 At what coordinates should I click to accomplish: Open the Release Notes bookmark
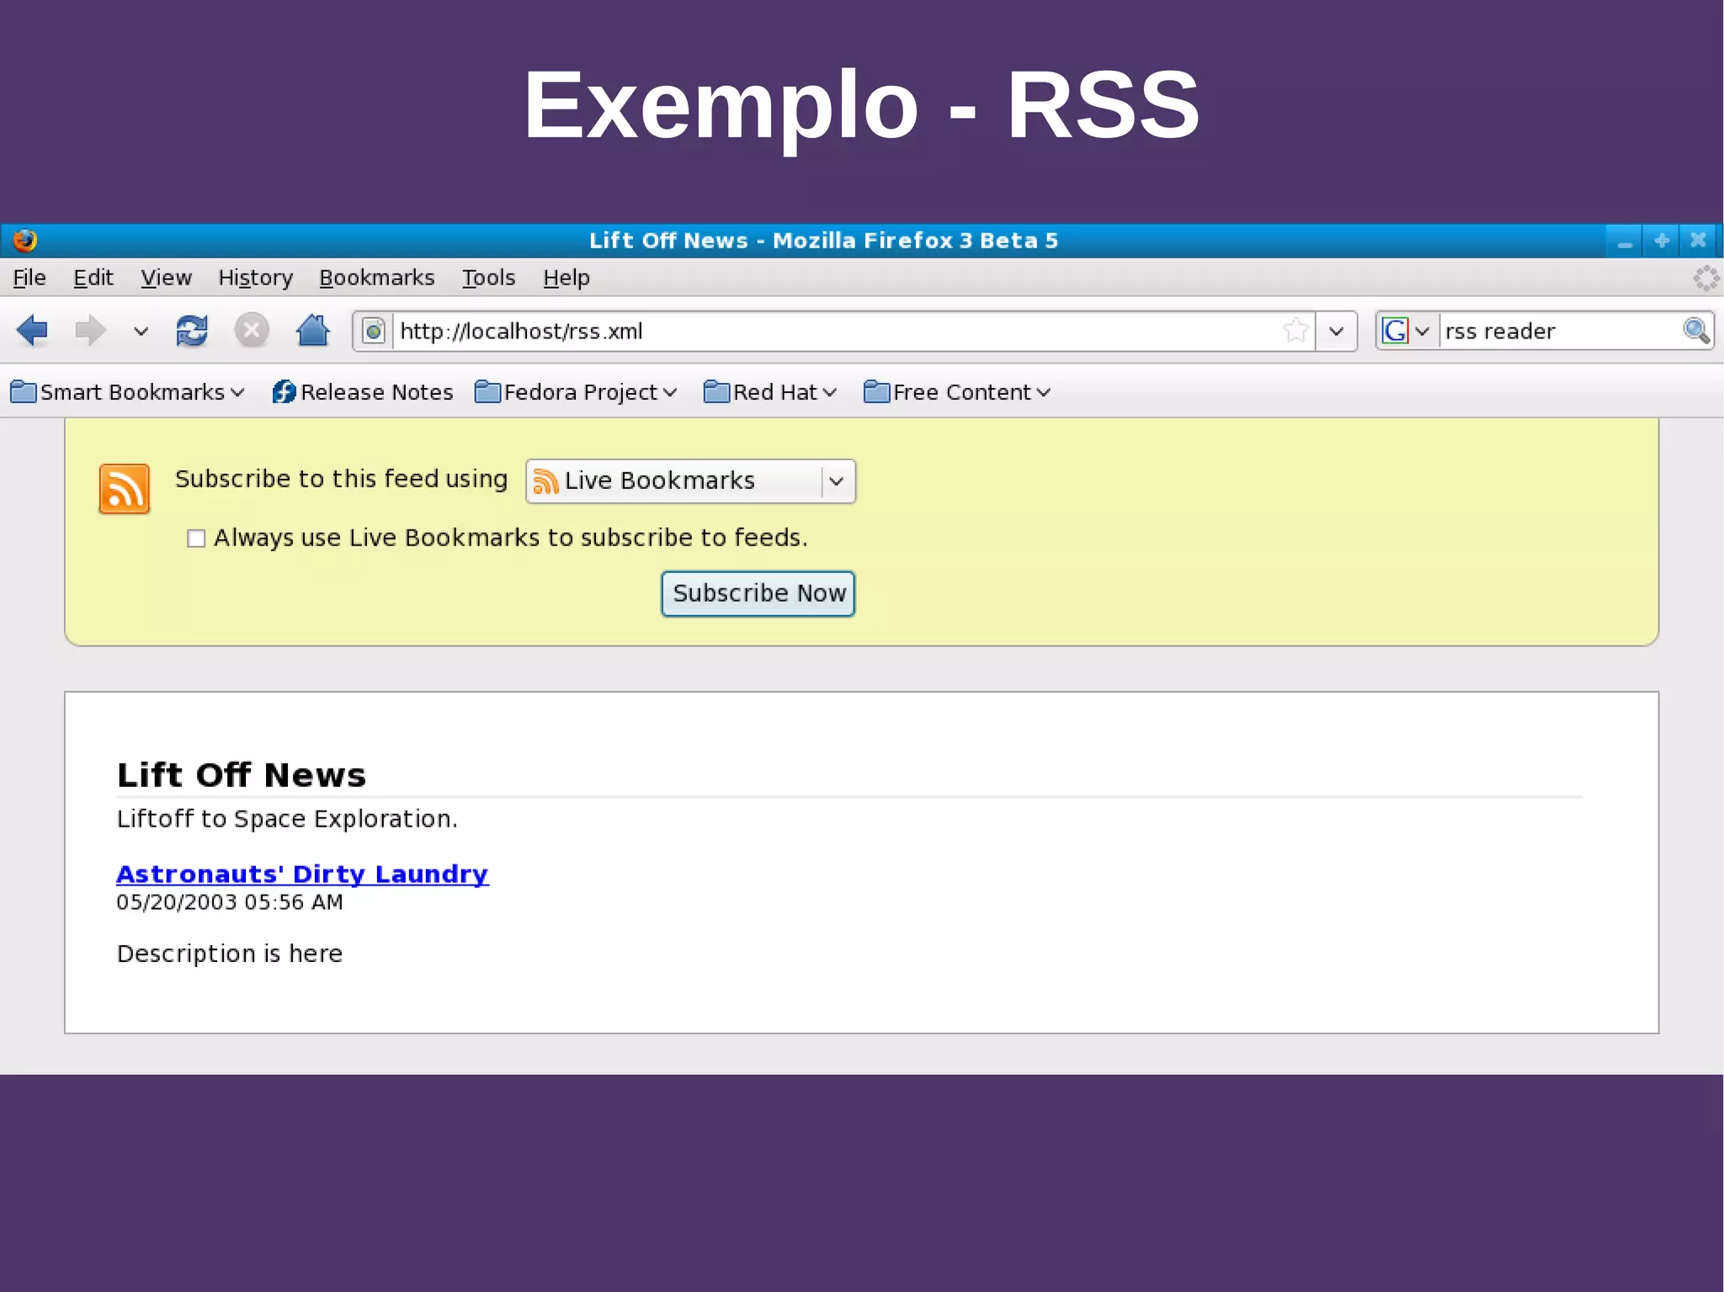click(363, 392)
